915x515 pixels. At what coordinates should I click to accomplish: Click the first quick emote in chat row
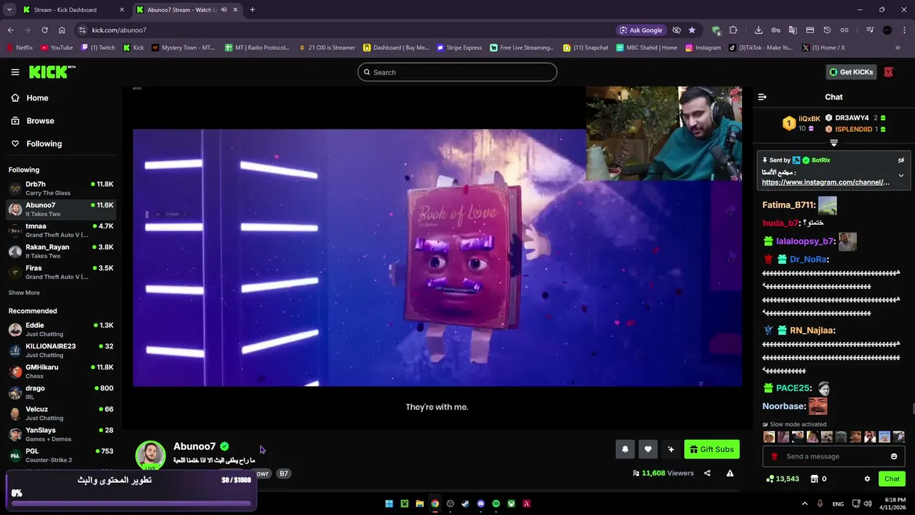point(769,436)
